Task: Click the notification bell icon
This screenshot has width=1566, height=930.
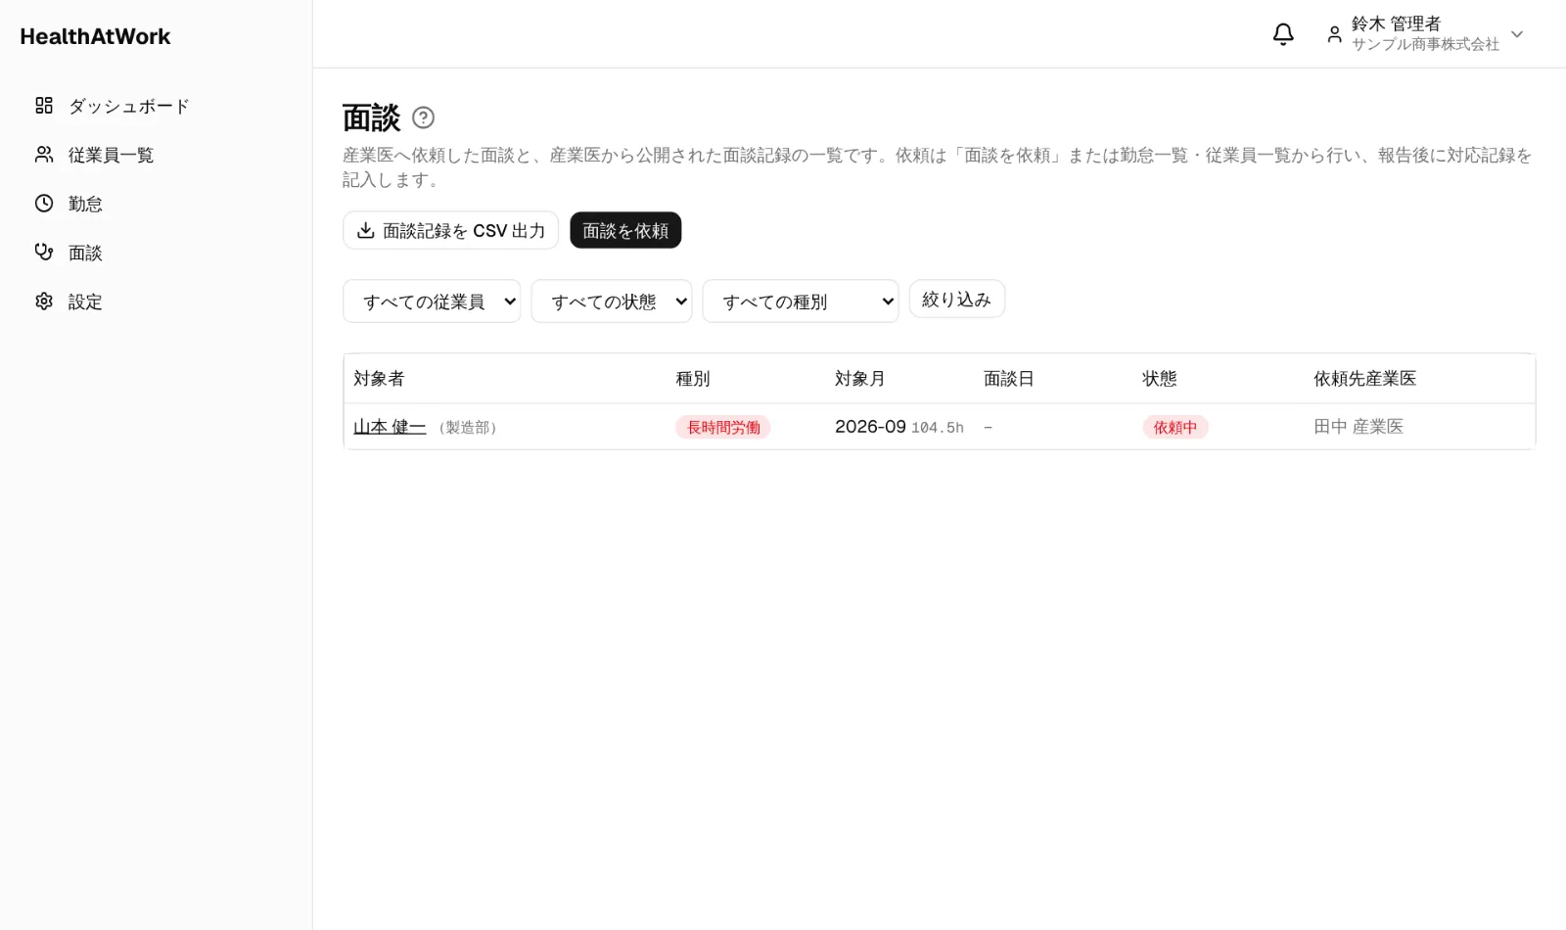Action: (1283, 34)
